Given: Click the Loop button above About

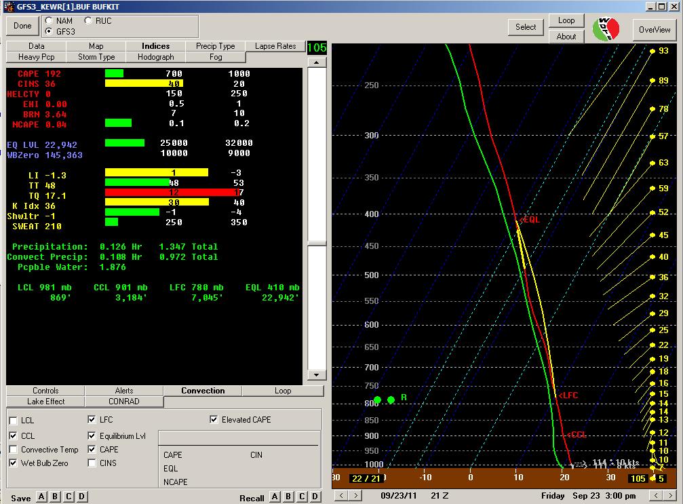Looking at the screenshot, I should pyautogui.click(x=566, y=20).
